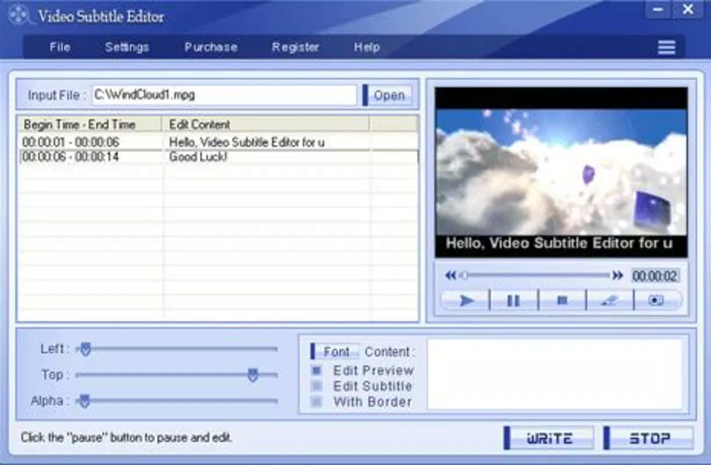Screen dimensions: 711x465
Task: Click the 'Good Luck!' content cell
Action: point(198,157)
